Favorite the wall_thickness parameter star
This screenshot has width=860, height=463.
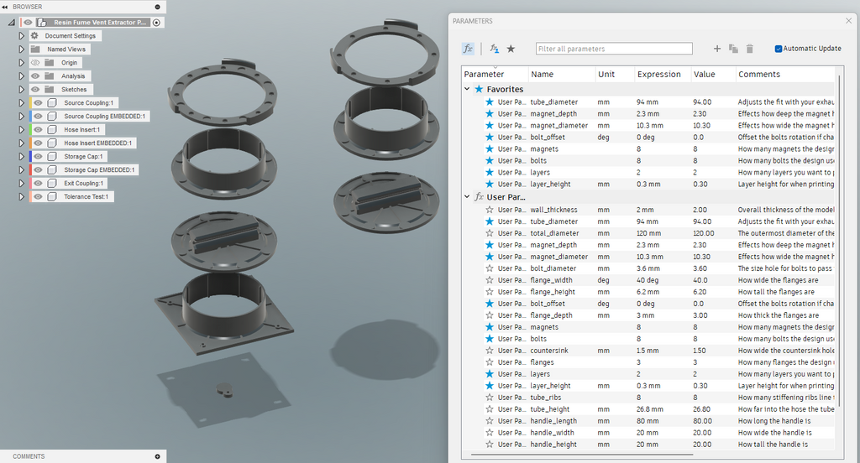(490, 210)
